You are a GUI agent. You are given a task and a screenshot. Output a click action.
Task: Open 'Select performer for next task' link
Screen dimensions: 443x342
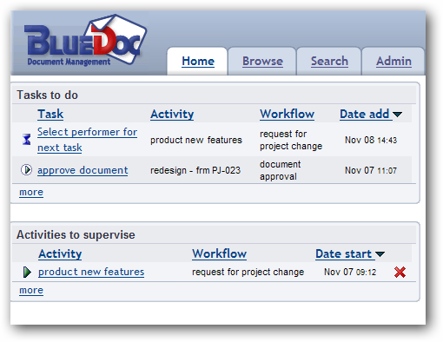click(x=87, y=140)
